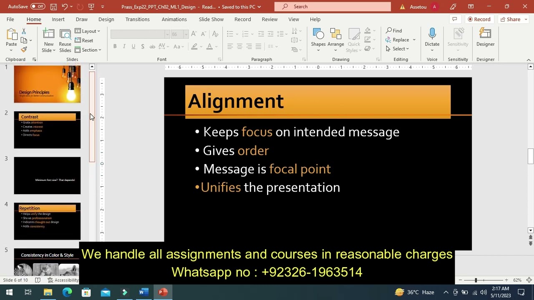Open the Replace dropdown arrow
This screenshot has width=534, height=300.
pos(414,40)
